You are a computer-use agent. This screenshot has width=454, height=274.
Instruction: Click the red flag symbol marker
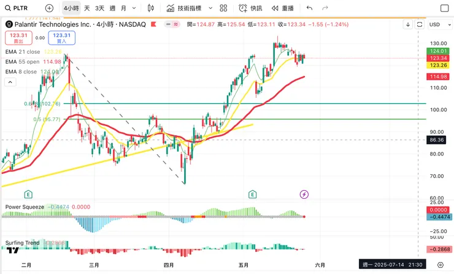coord(153,24)
